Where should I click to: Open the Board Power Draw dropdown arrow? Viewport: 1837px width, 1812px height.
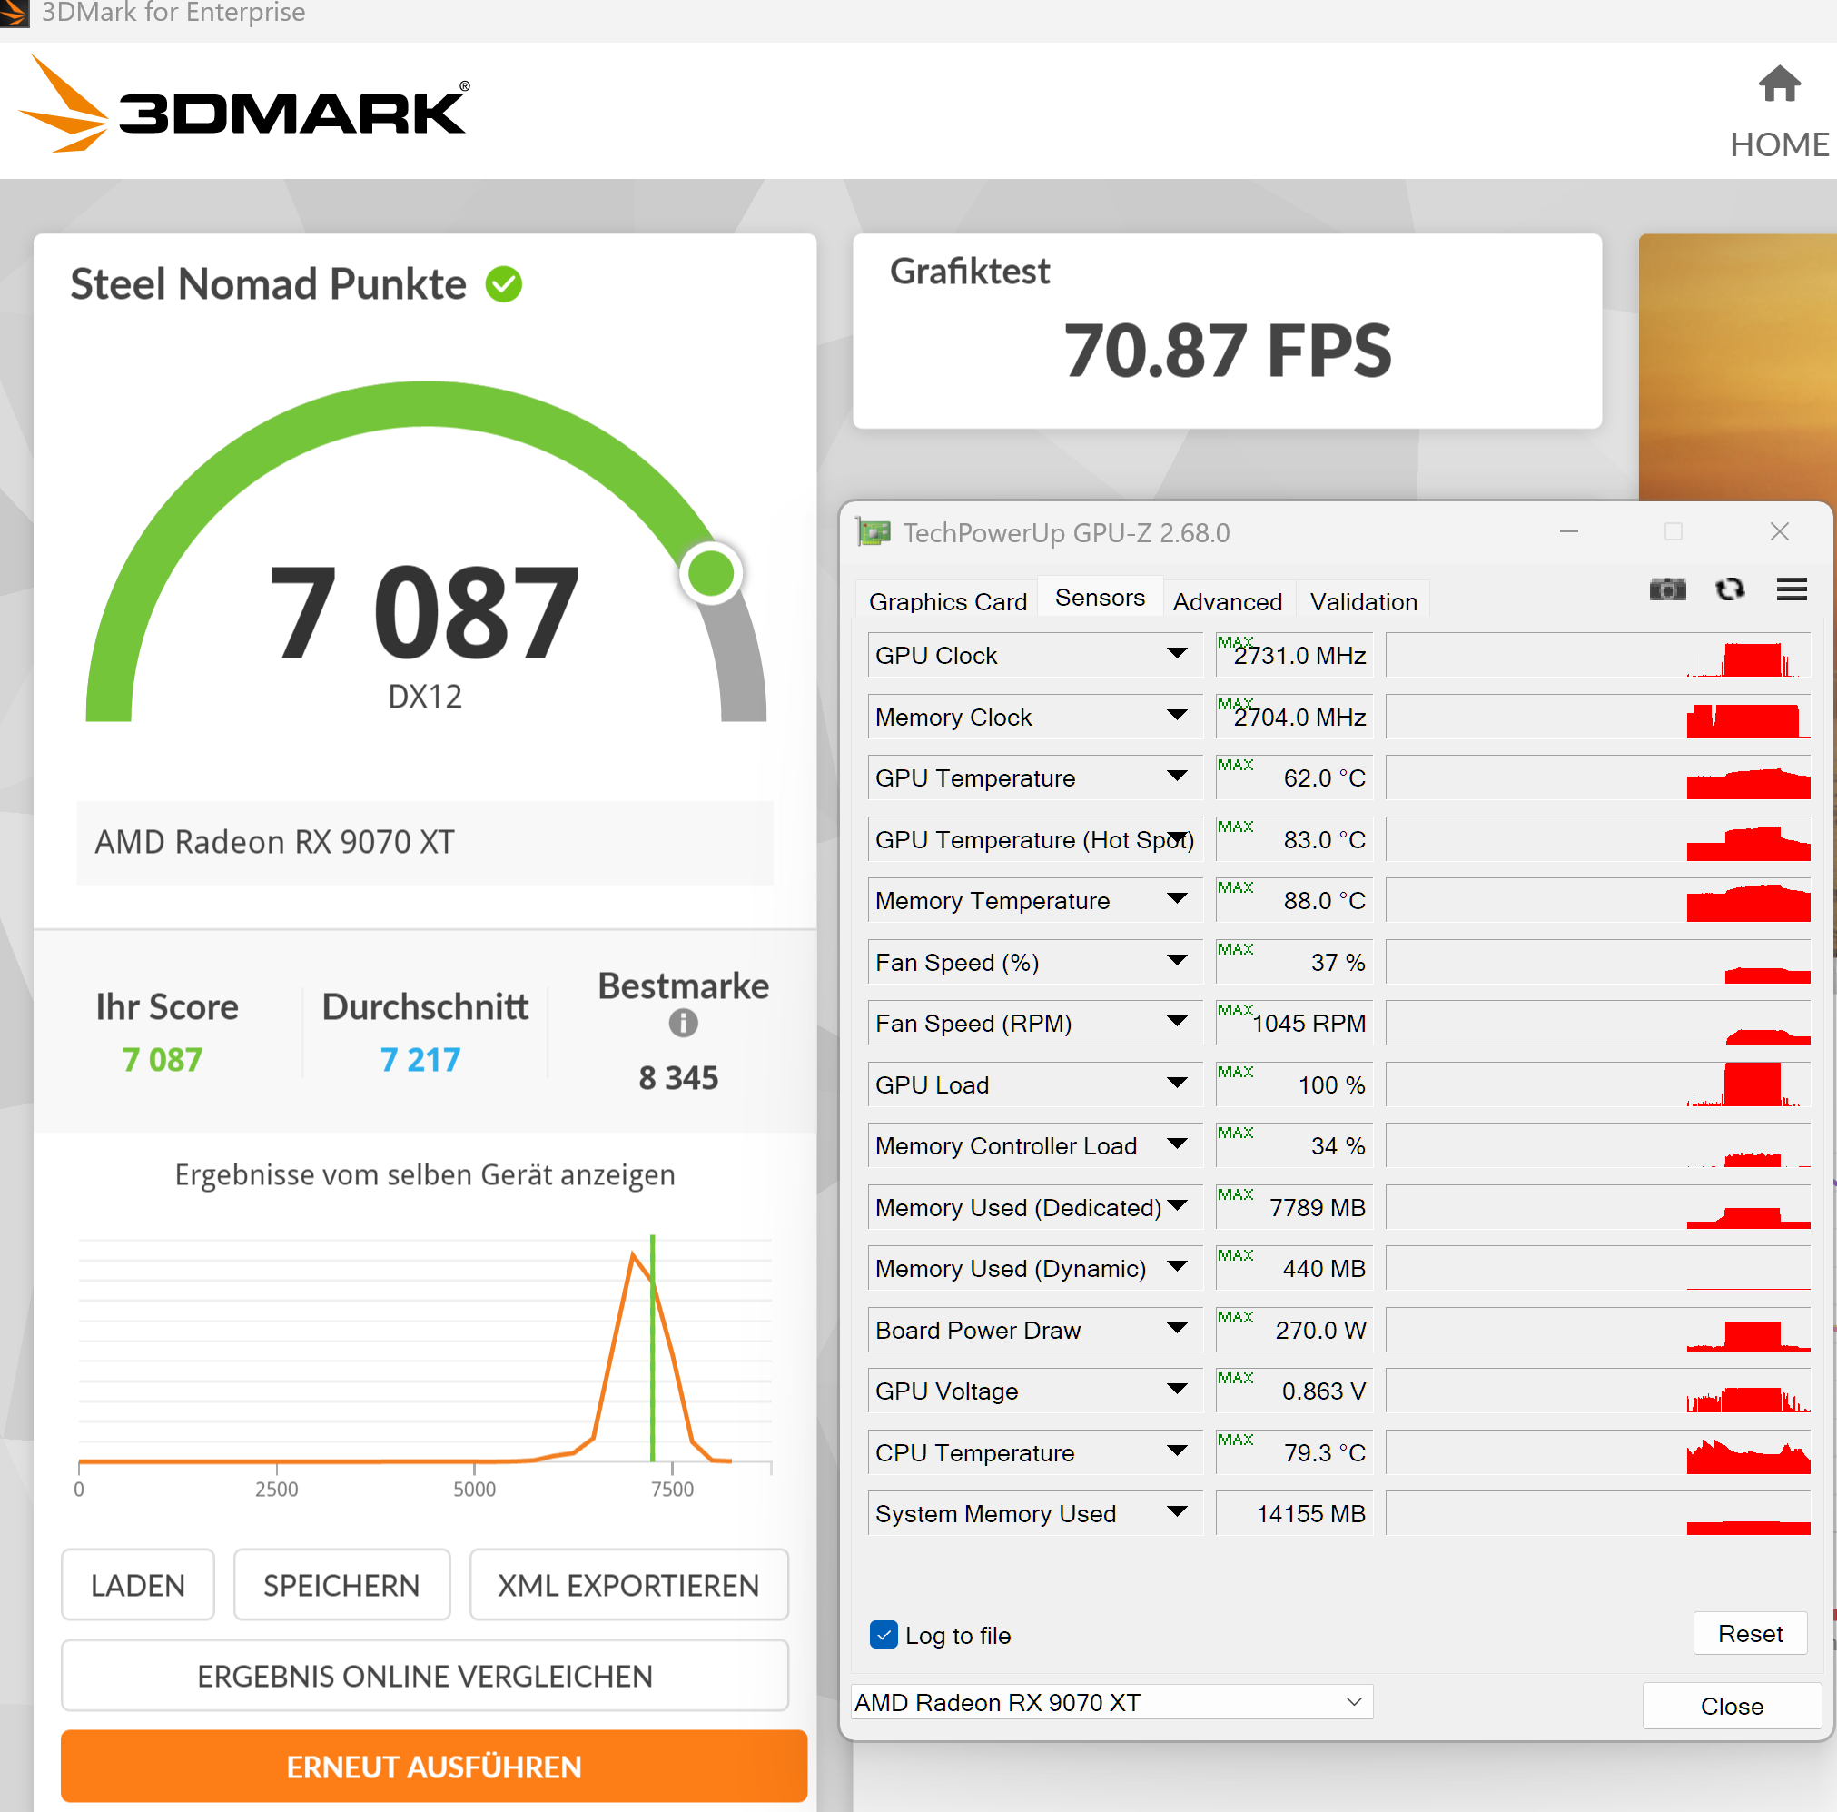pyautogui.click(x=1176, y=1329)
